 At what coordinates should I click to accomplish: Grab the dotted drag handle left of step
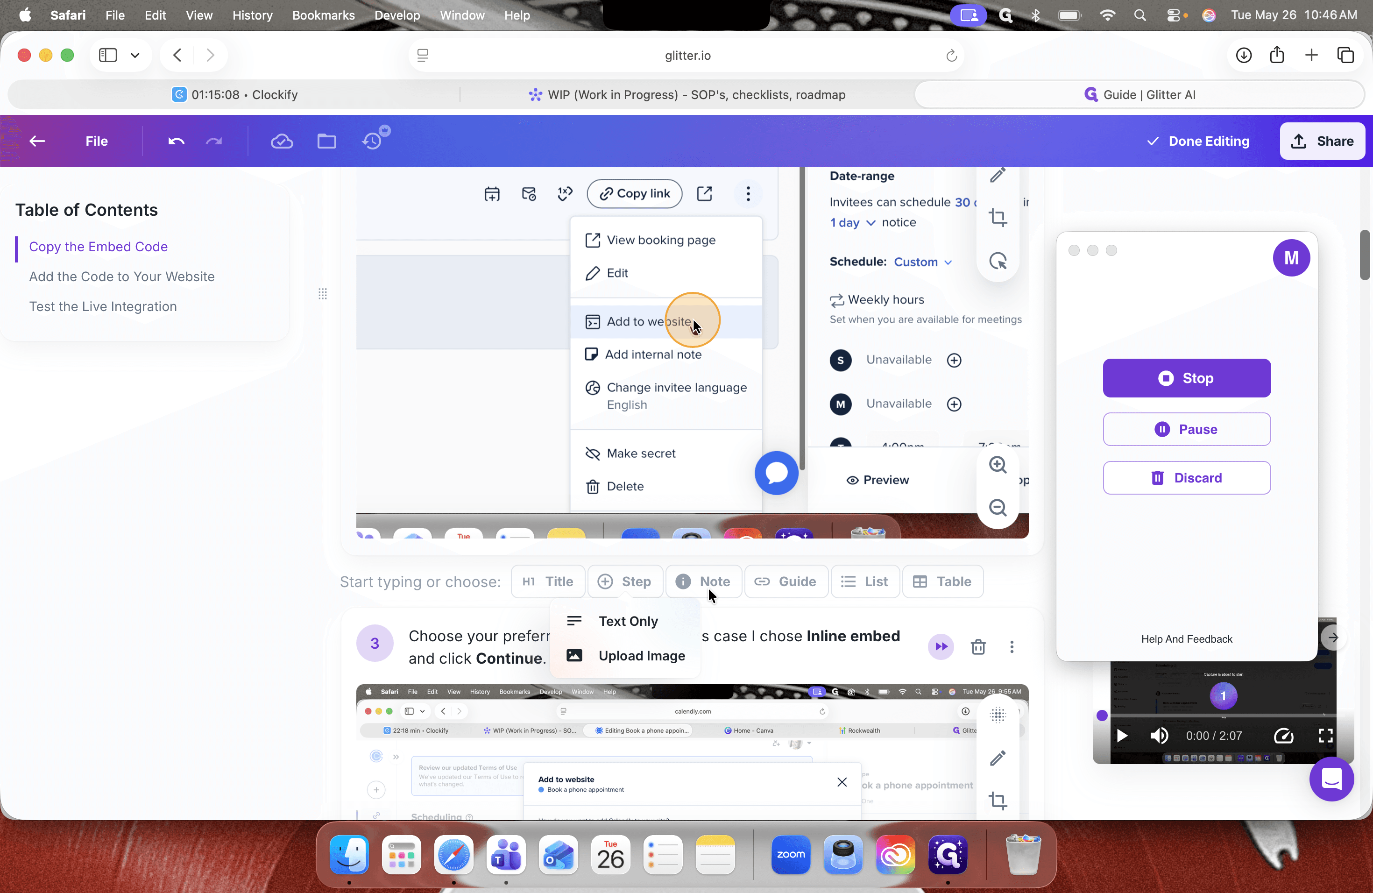click(323, 294)
